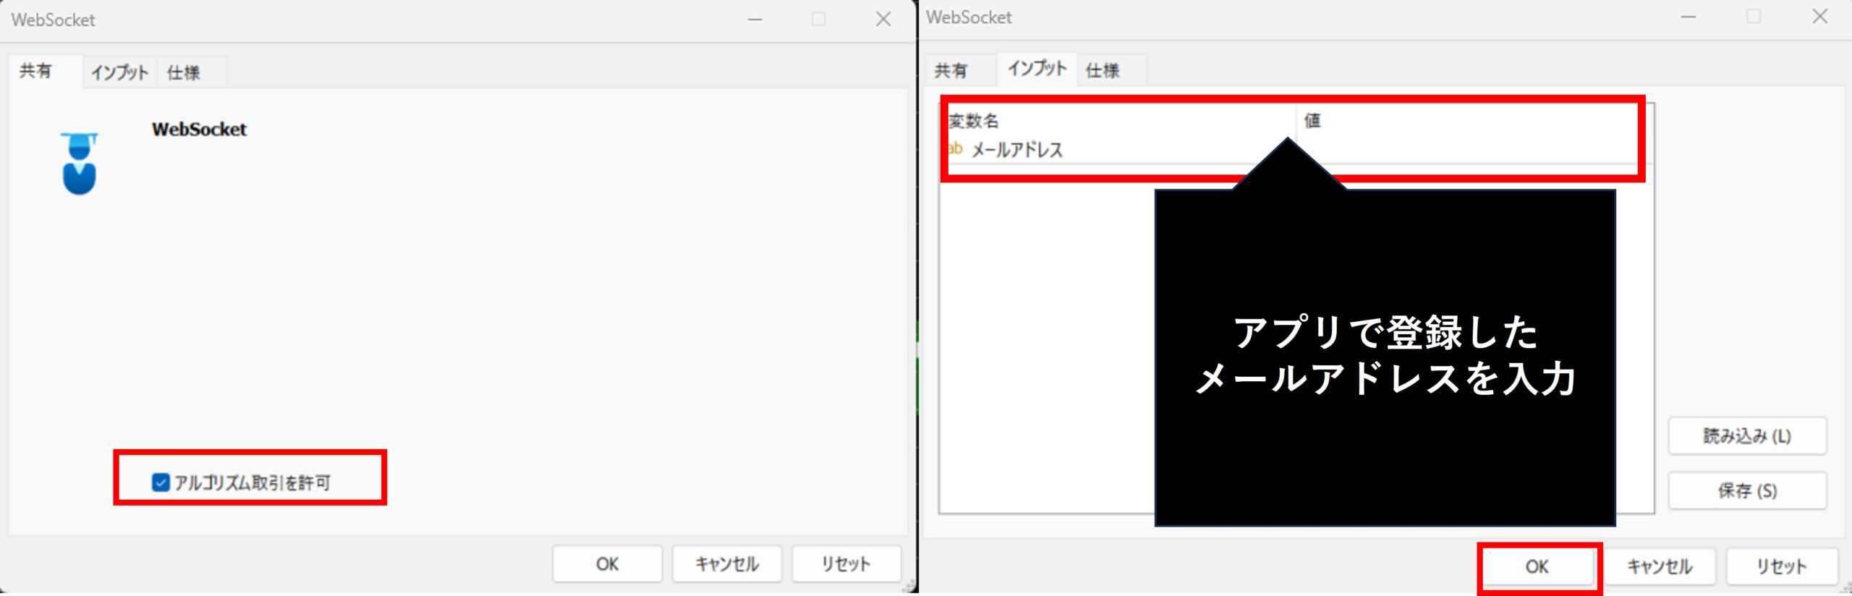
Task: Click the 値 column header
Action: (1468, 120)
